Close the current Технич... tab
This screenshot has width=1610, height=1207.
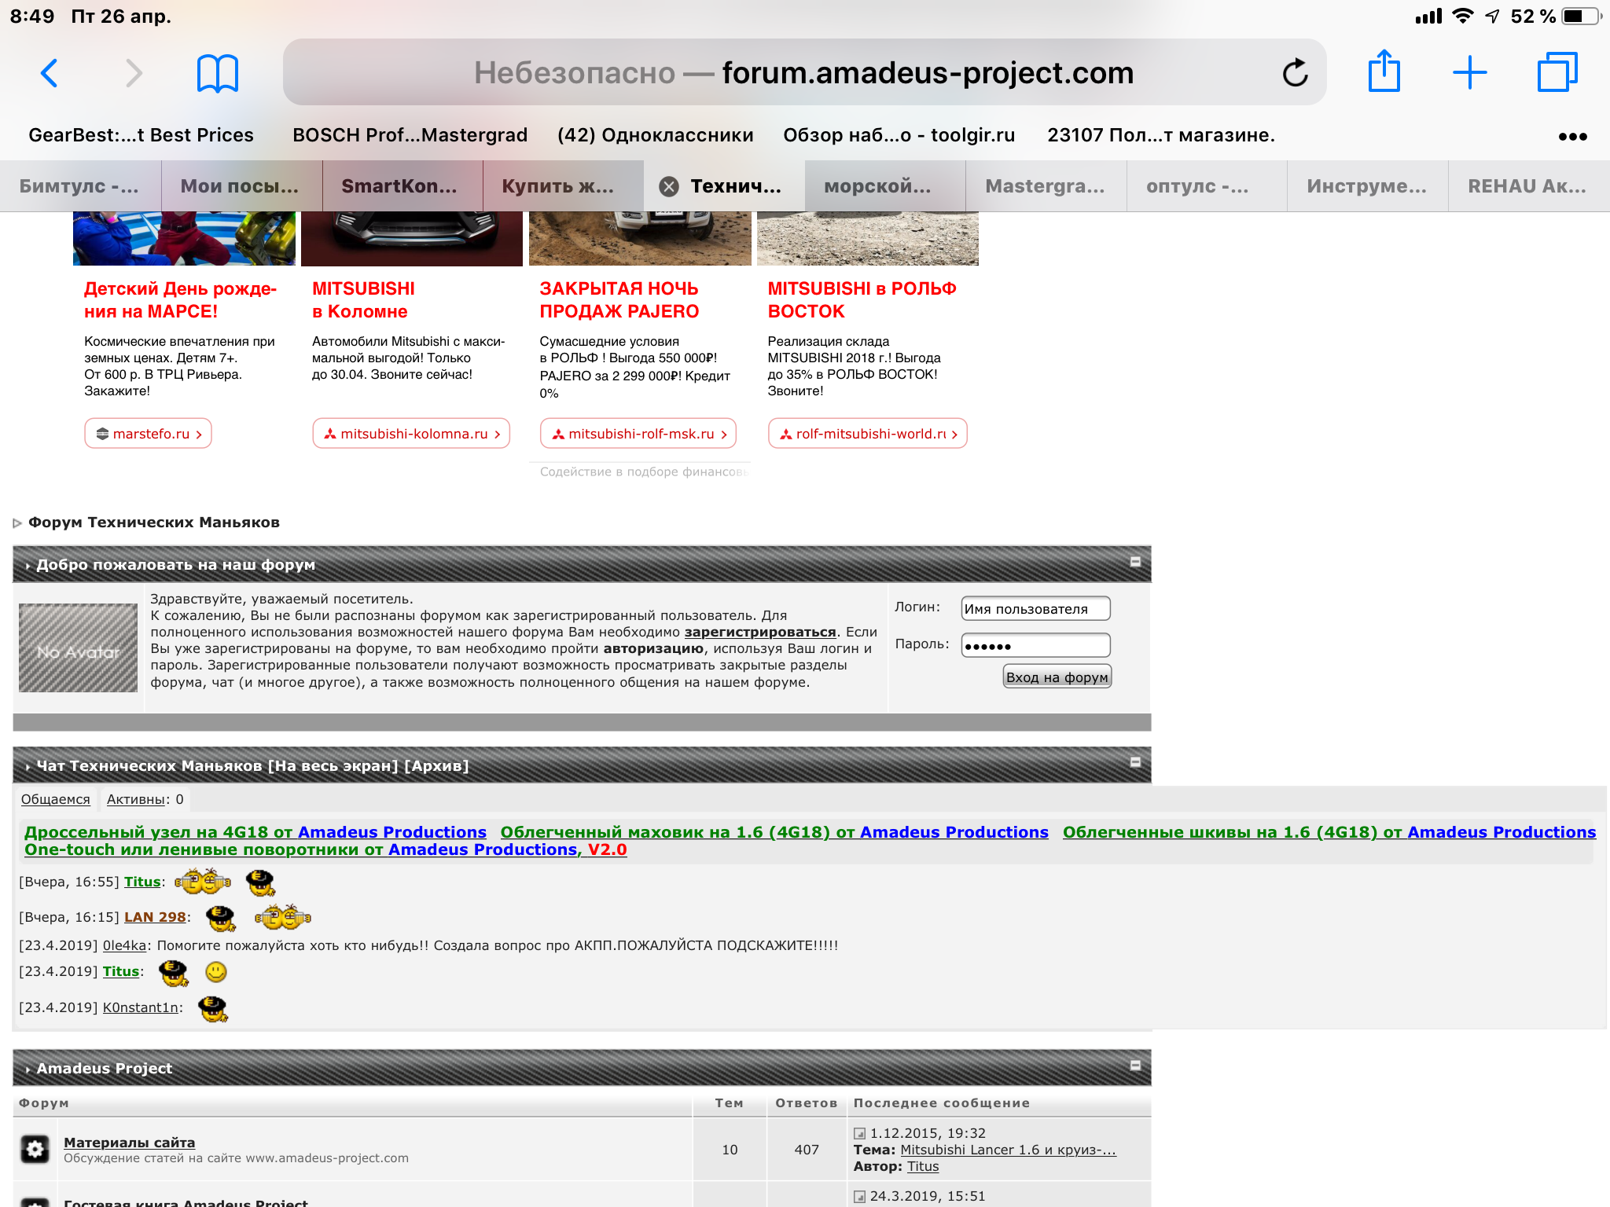tap(669, 186)
